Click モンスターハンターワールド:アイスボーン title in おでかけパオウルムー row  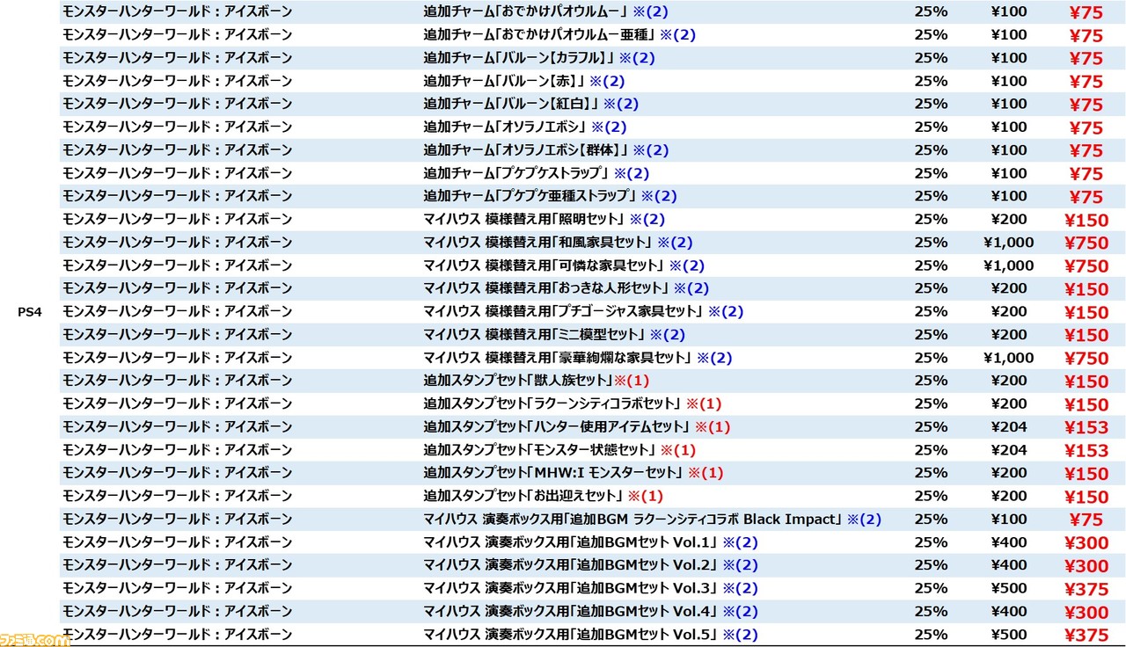[177, 12]
